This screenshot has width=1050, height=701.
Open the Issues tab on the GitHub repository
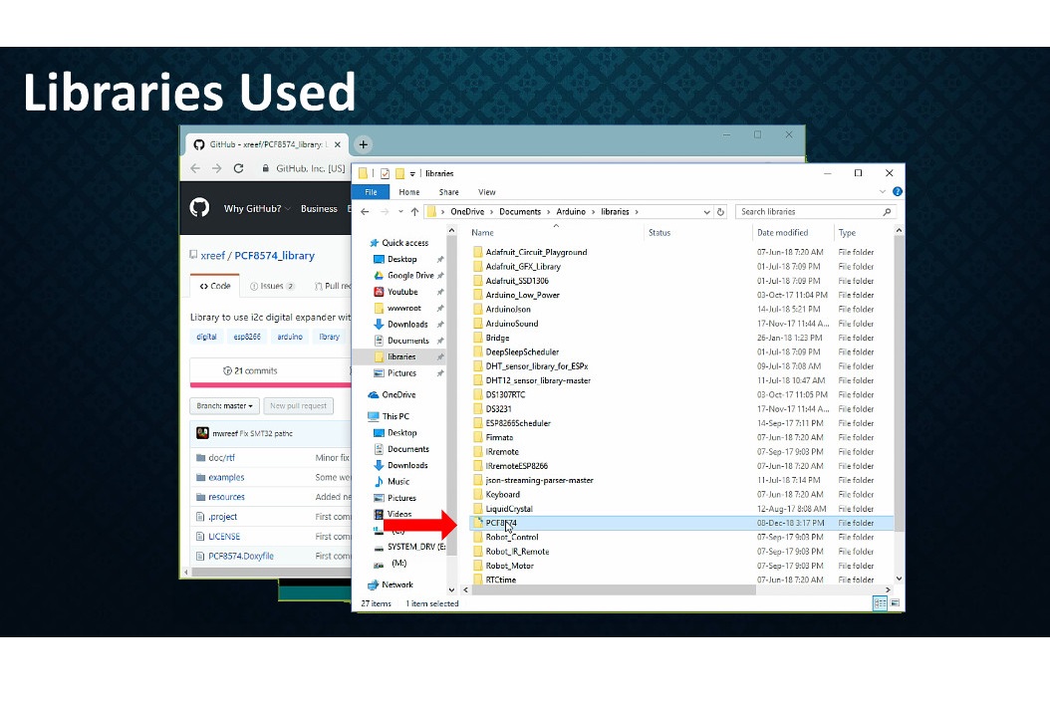click(272, 286)
